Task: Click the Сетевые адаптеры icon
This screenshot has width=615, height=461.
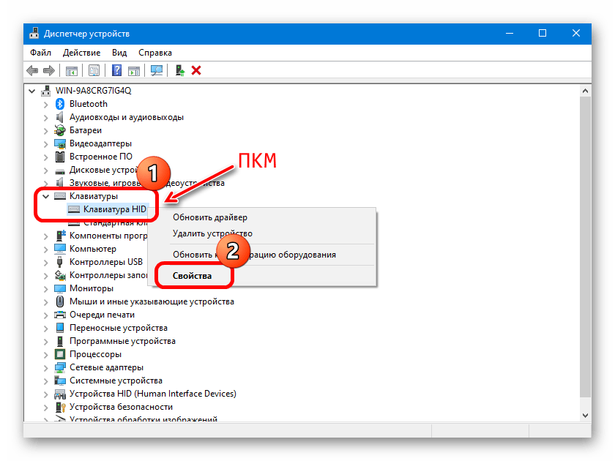Action: click(59, 367)
